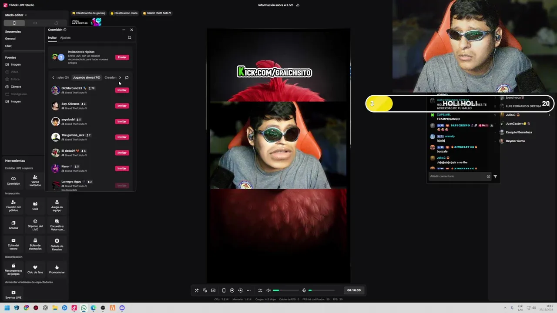
Task: Adjust the speaker volume slider
Action: [286, 290]
